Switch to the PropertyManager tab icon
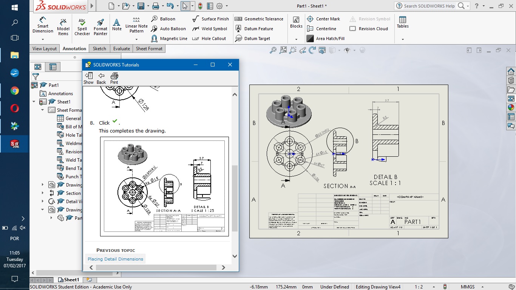 [x=53, y=67]
